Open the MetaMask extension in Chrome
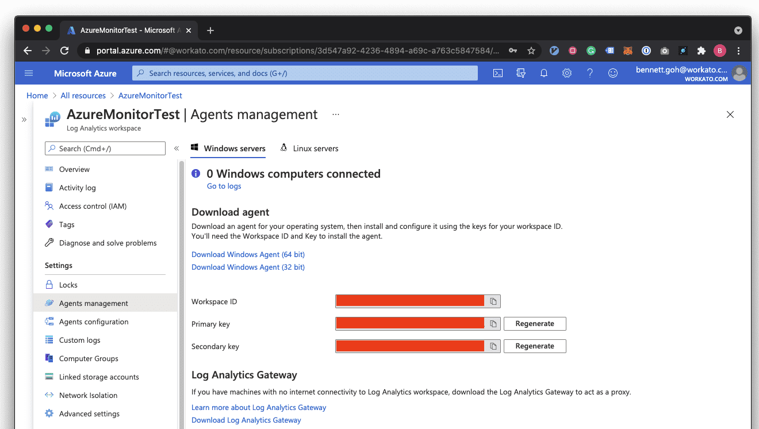Viewport: 759px width, 429px height. (628, 51)
